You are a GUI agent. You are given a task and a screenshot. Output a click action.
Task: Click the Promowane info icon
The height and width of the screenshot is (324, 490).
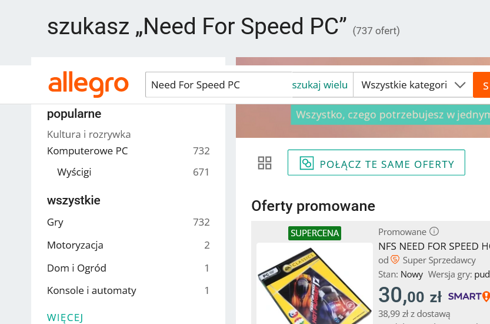pos(434,232)
